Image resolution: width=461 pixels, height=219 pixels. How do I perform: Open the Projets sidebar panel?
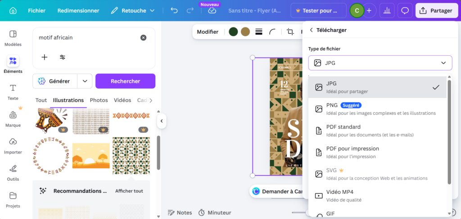click(13, 200)
